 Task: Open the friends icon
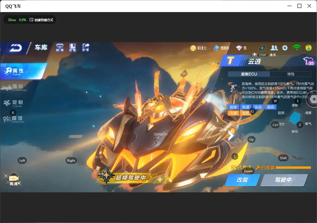coord(274,48)
